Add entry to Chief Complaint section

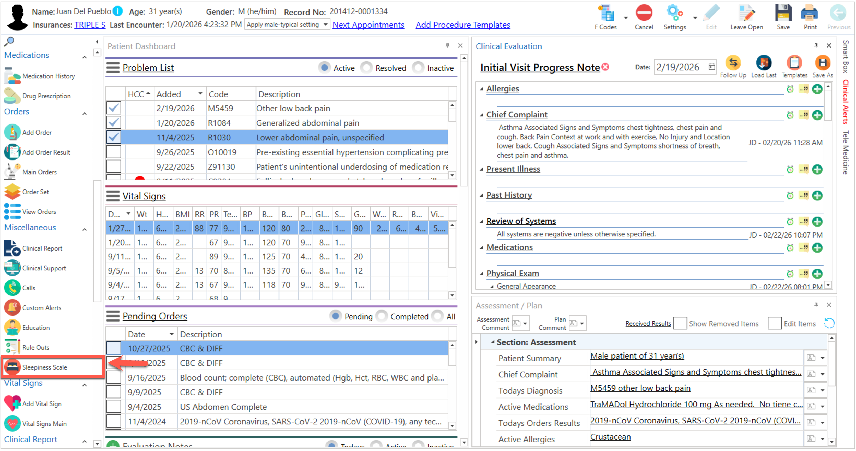pyautogui.click(x=817, y=115)
